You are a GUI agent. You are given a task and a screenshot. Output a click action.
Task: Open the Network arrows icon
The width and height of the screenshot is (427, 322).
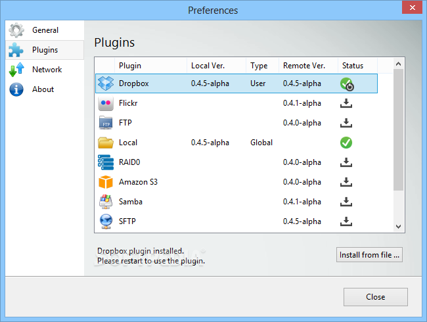(16, 70)
